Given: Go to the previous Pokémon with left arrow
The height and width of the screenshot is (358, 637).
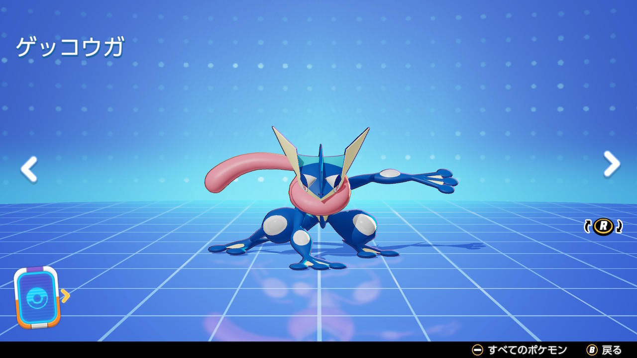Looking at the screenshot, I should click(x=29, y=169).
